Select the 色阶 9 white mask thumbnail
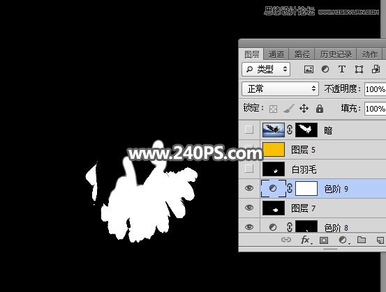 (306, 189)
